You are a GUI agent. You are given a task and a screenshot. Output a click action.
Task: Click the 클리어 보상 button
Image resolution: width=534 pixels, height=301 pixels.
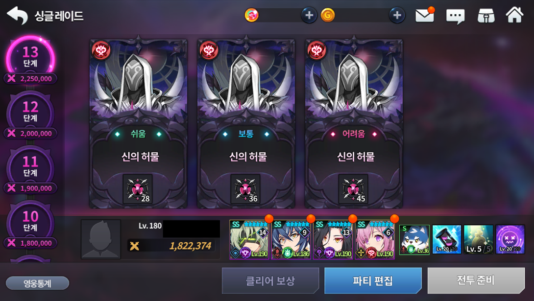point(270,280)
